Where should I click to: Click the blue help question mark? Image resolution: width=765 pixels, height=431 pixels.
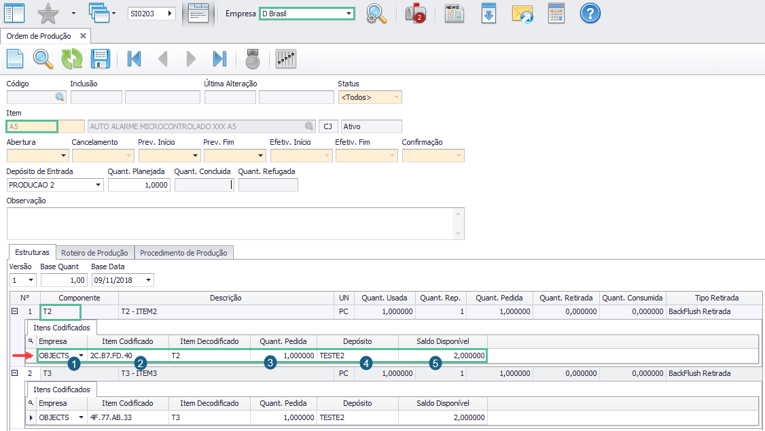tap(590, 13)
